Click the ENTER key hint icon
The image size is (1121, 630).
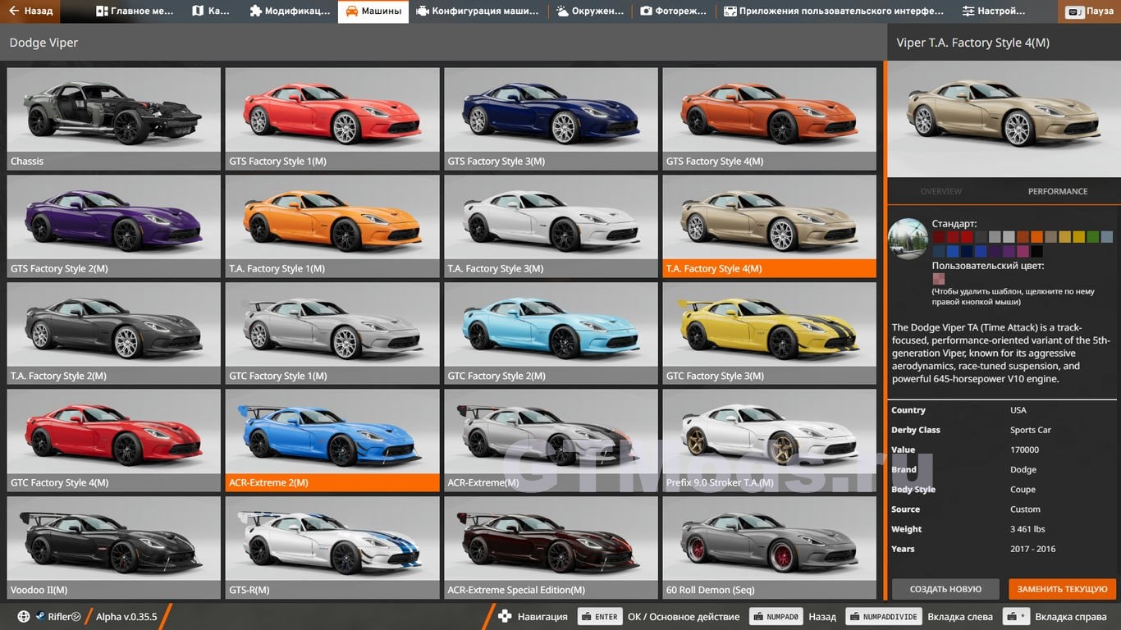[x=599, y=617]
